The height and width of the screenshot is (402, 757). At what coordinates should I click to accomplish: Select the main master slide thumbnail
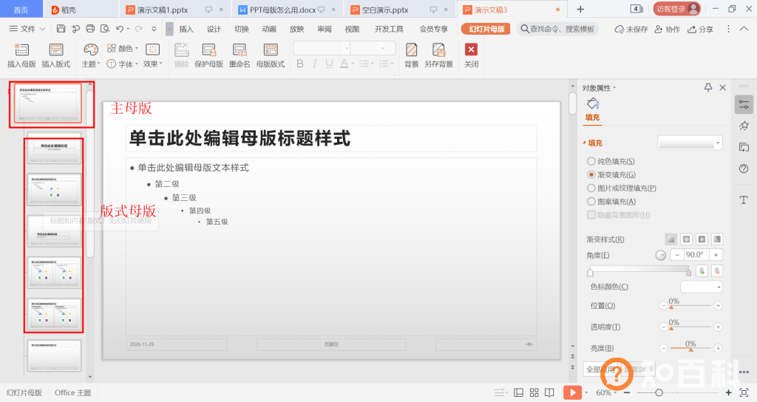tap(47, 103)
